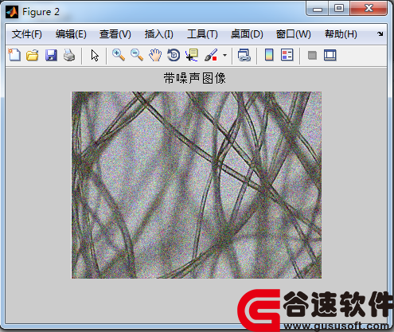Click the dock figure arrow at menu bar end
Image resolution: width=394 pixels, height=332 pixels.
380,33
